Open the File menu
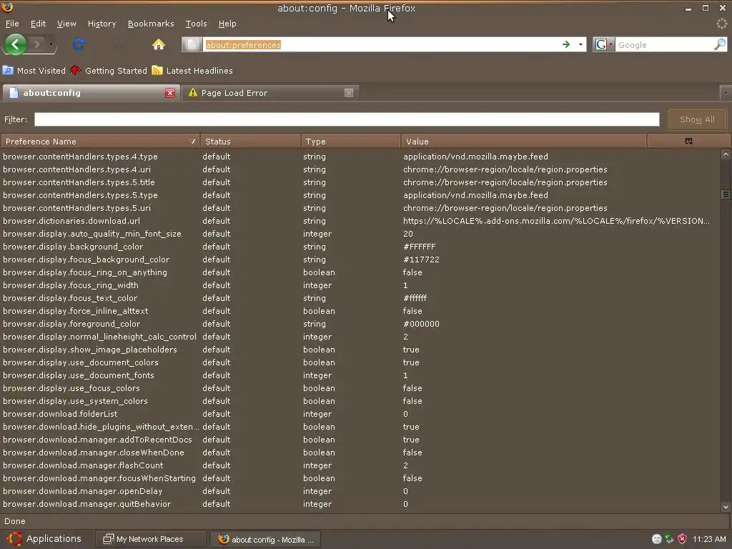Screen dimensions: 732x549 (12, 24)
